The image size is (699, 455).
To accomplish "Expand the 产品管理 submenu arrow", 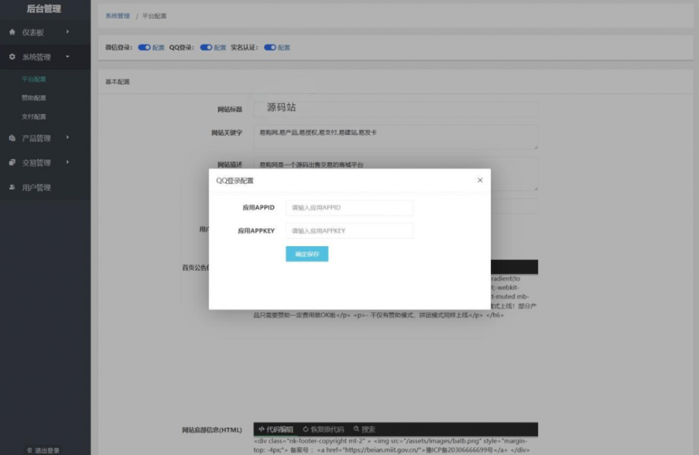I will (67, 138).
